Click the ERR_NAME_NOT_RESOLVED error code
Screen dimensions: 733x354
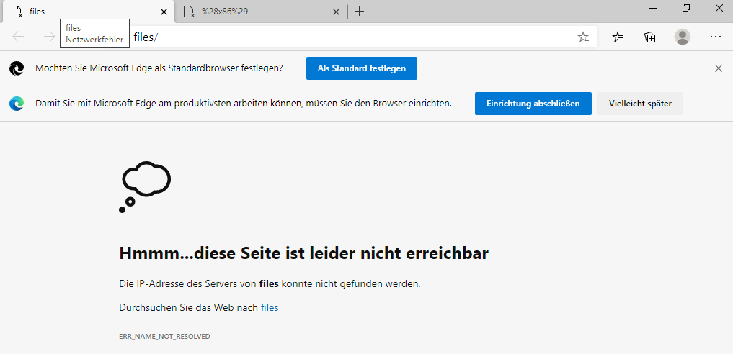point(164,336)
